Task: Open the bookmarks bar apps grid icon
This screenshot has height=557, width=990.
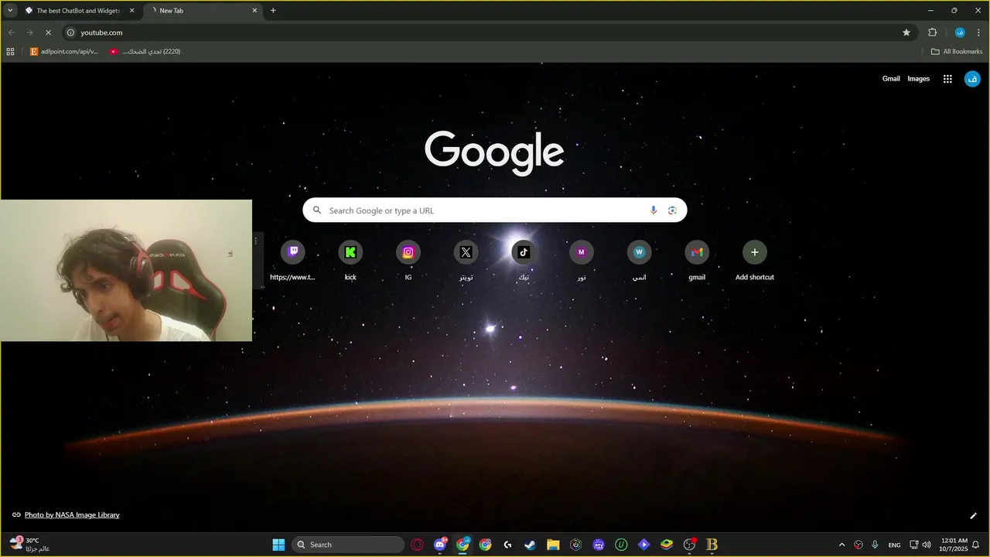Action: coord(10,52)
